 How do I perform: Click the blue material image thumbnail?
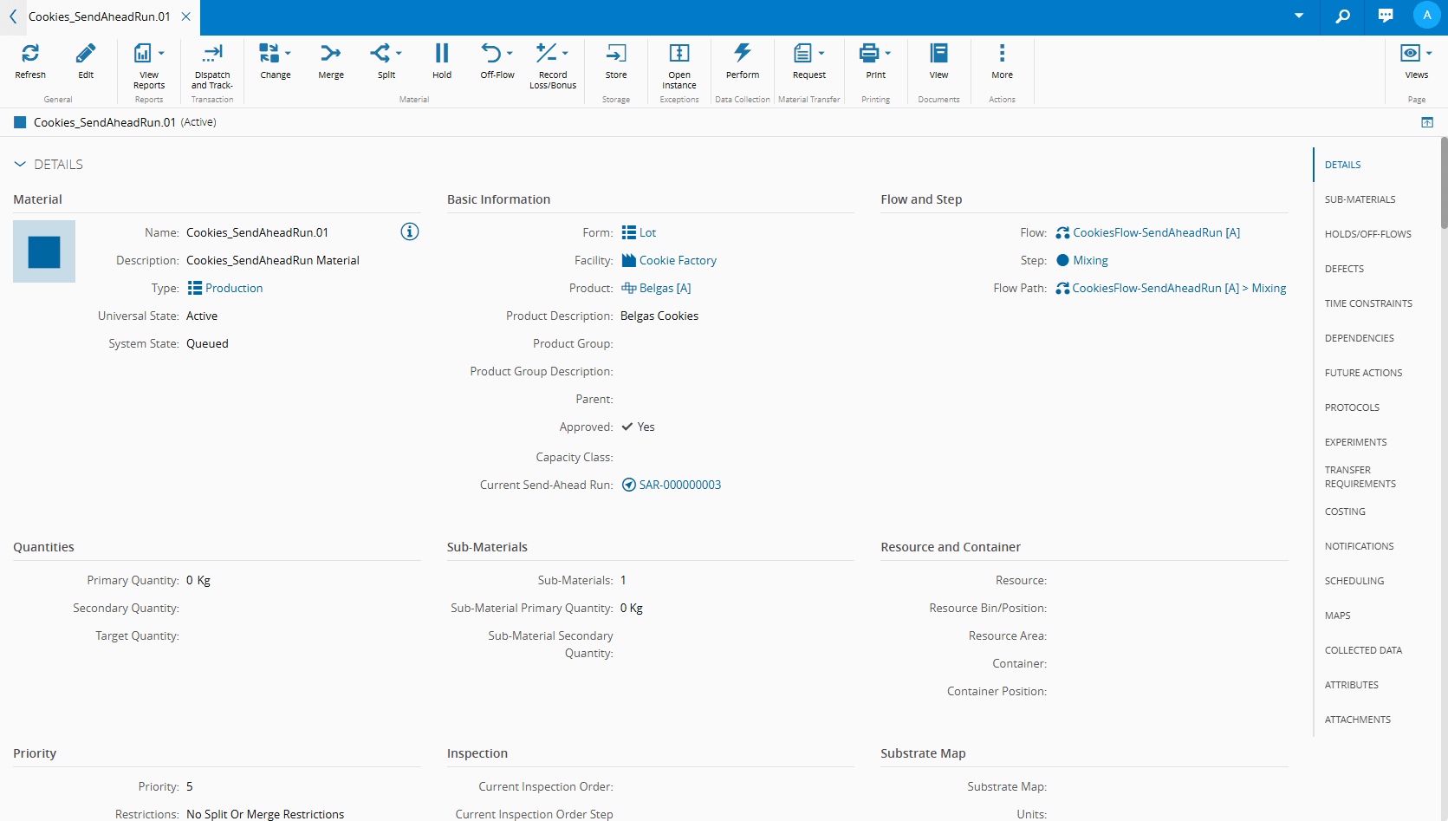pos(44,251)
